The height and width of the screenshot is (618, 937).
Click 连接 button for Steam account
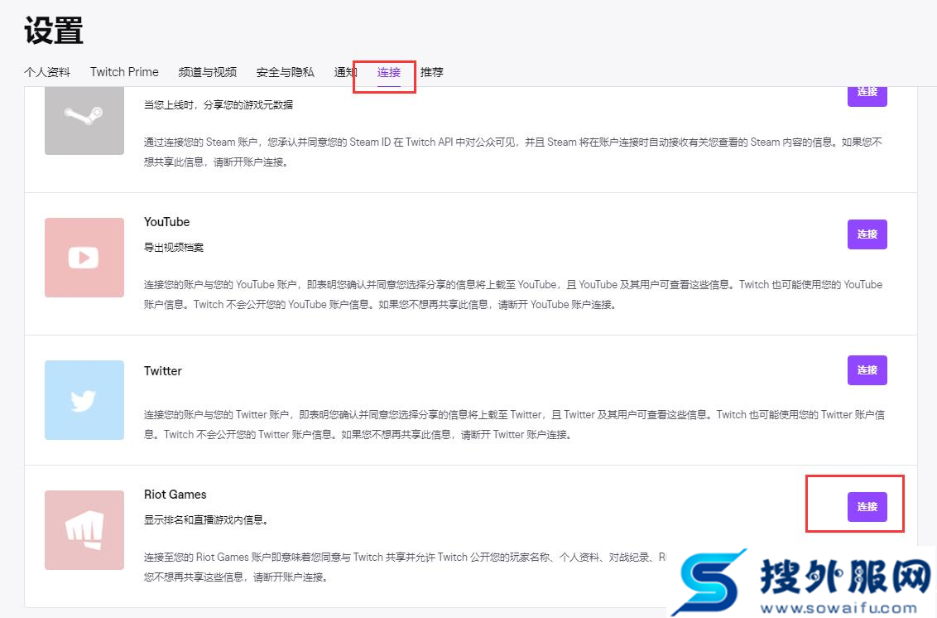(x=867, y=93)
